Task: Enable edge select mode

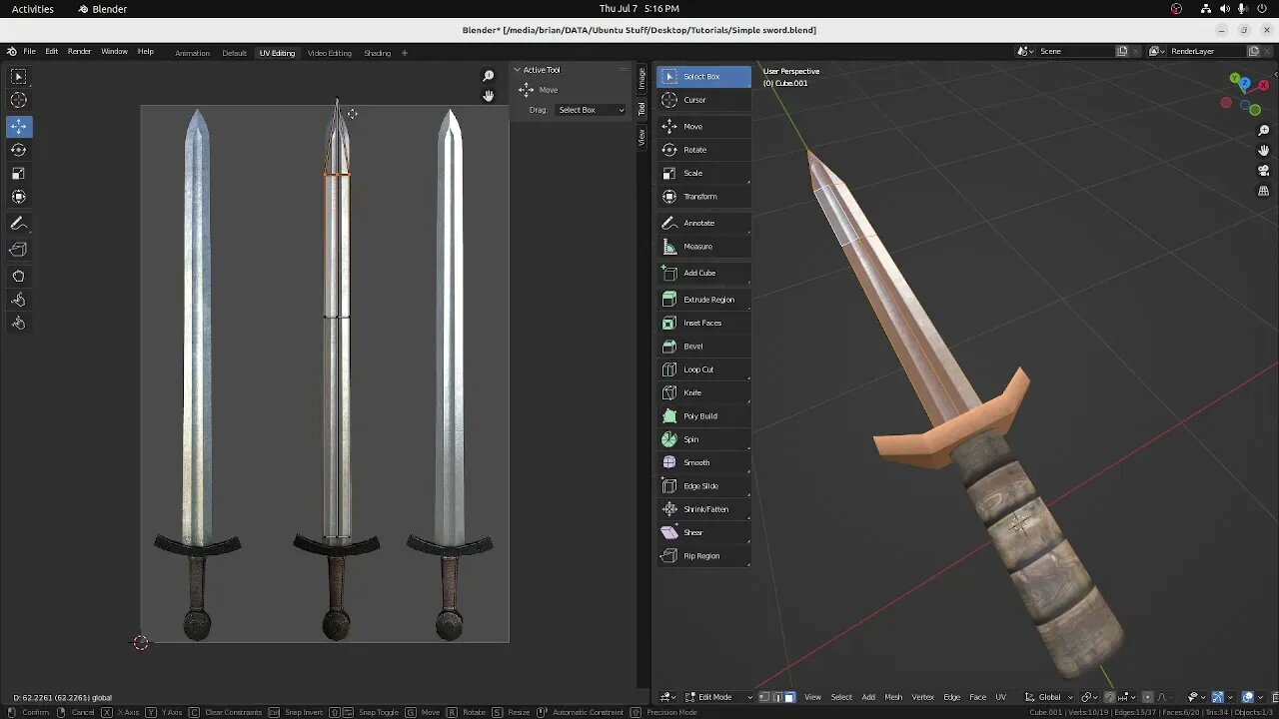Action: (777, 697)
